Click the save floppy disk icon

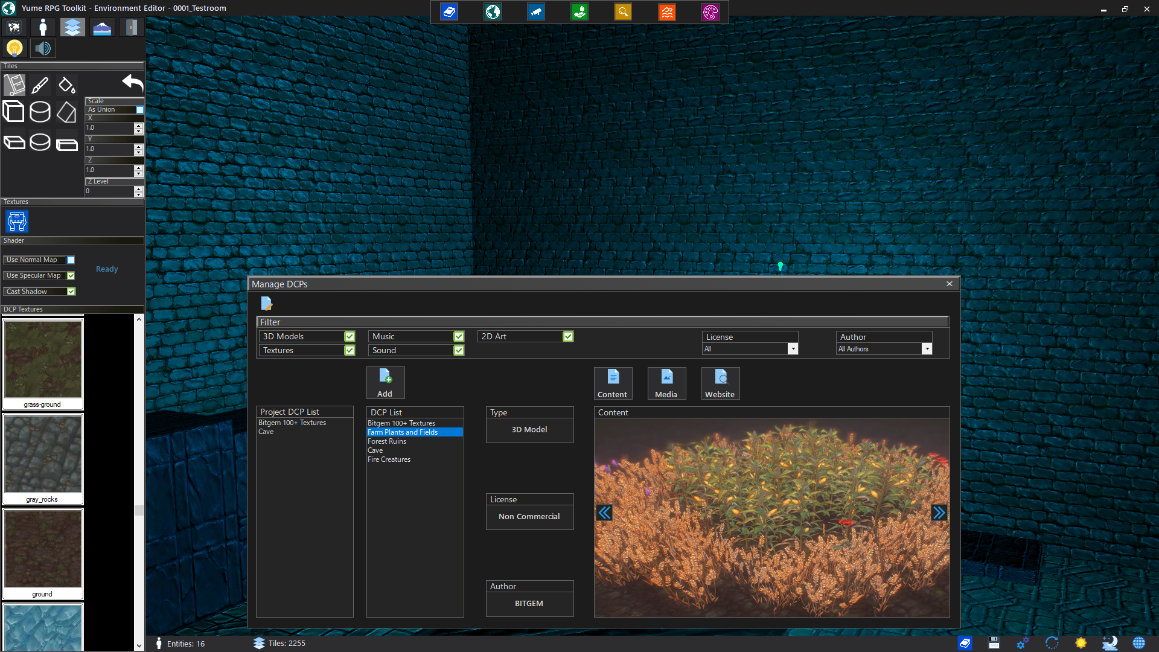(x=994, y=643)
